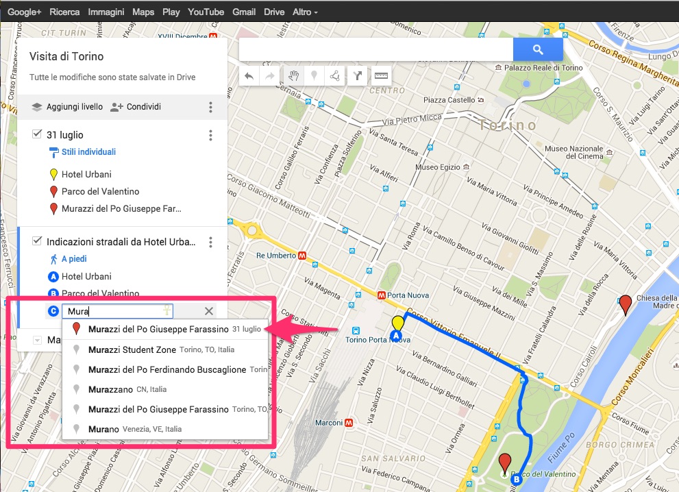Open Gmail from the top bar
679x492 pixels.
(x=244, y=12)
